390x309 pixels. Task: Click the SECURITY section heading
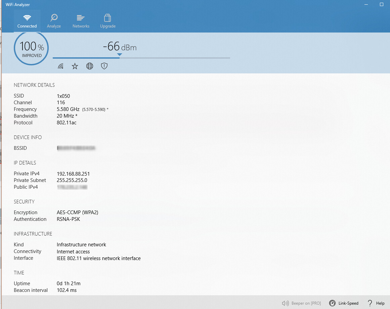pos(24,201)
